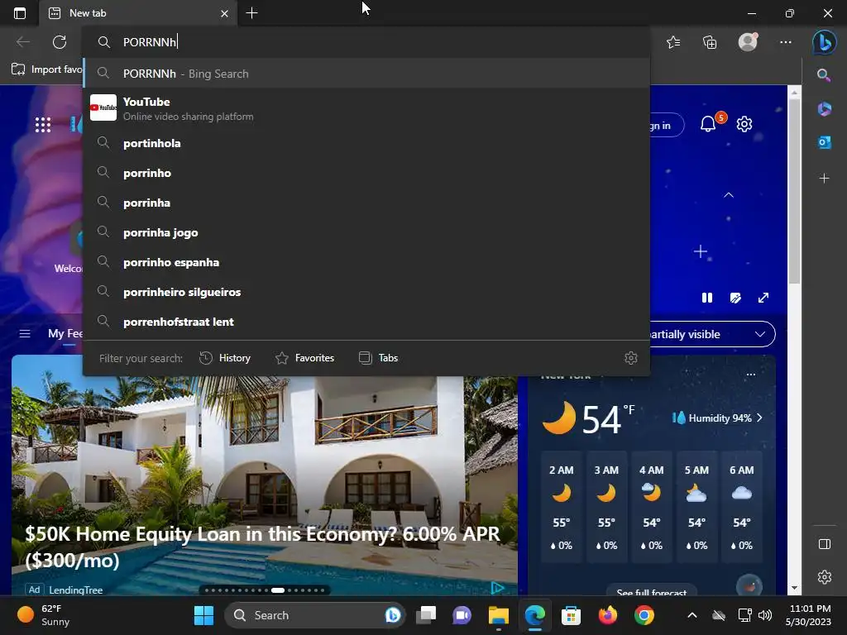Open File Explorer from taskbar
The width and height of the screenshot is (847, 635).
499,615
